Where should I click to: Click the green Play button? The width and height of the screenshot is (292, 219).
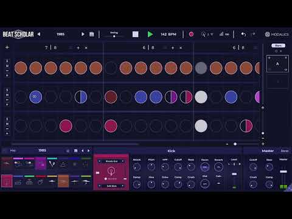pyautogui.click(x=150, y=34)
